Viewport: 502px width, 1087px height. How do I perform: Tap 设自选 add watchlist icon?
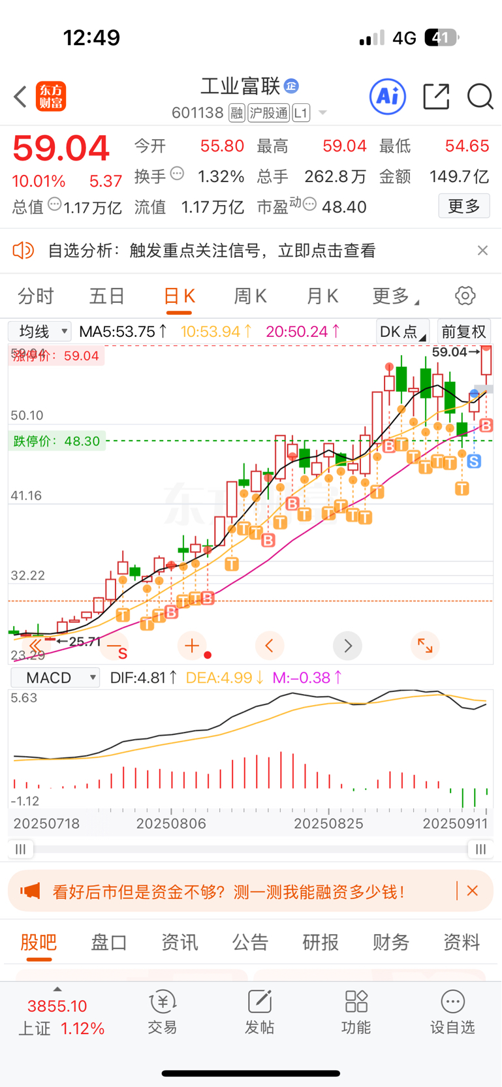tap(452, 1012)
